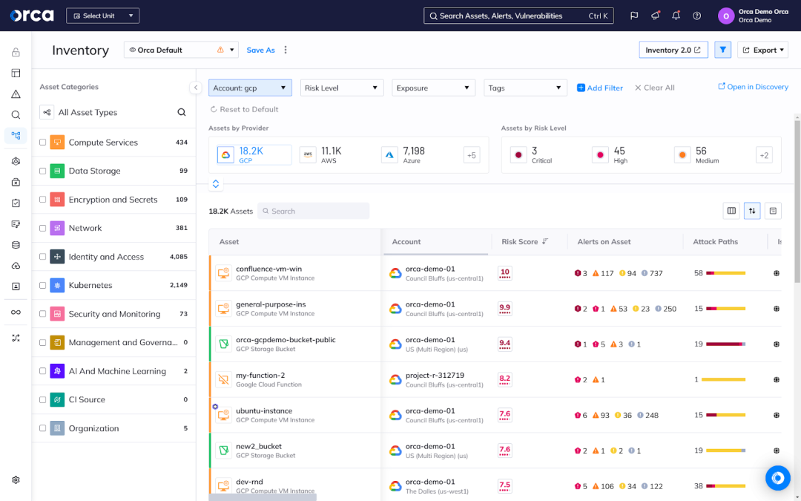Check the Encryption and Secrets checkbox
801x501 pixels.
43,200
